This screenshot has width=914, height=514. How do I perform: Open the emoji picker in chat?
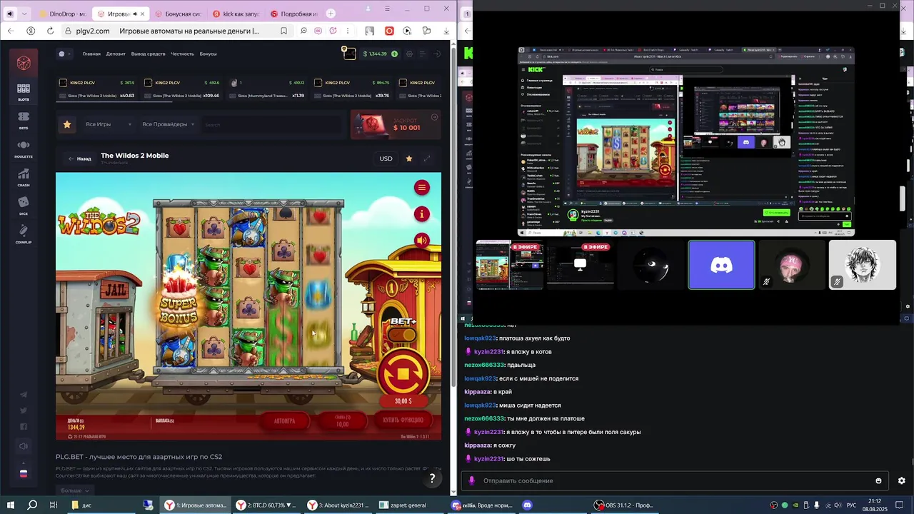tap(878, 480)
